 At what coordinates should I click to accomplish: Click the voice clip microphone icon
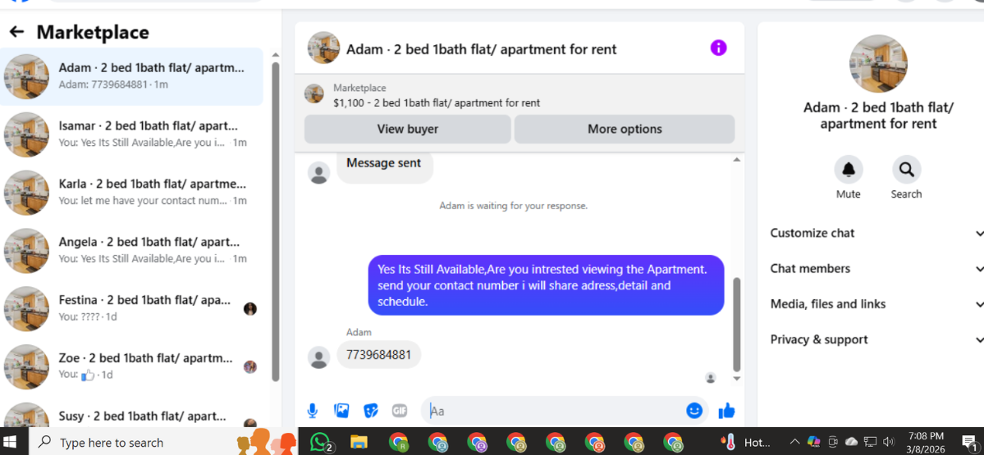[313, 411]
